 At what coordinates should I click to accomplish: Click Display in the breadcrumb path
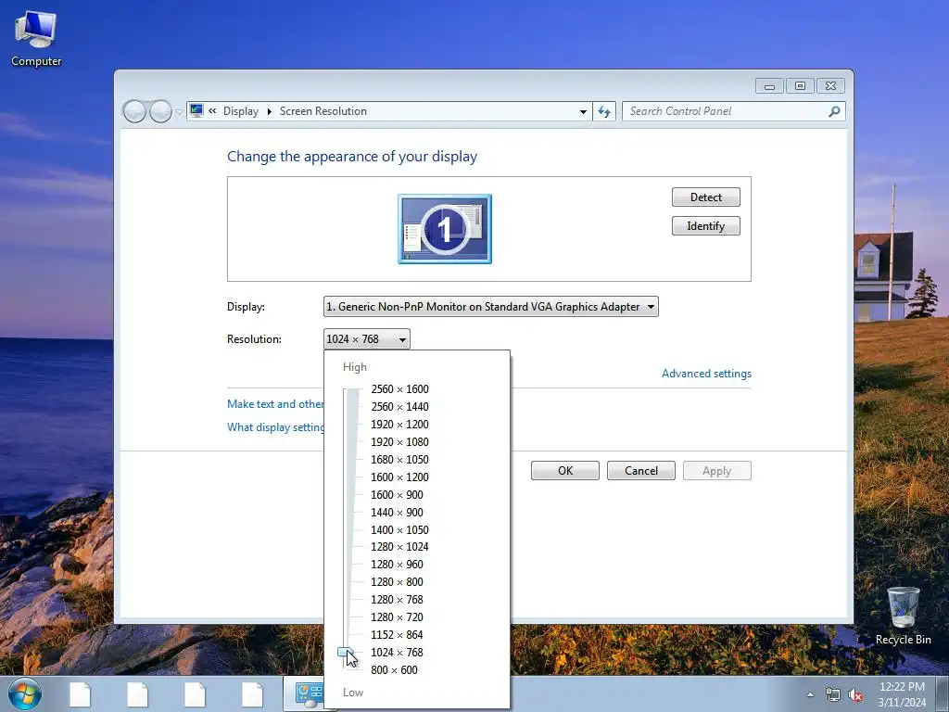coord(241,111)
